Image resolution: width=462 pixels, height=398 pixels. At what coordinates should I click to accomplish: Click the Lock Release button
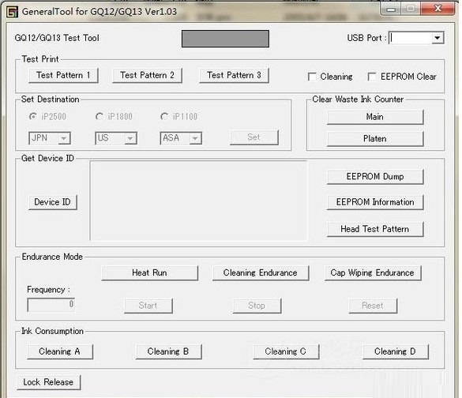(x=49, y=382)
